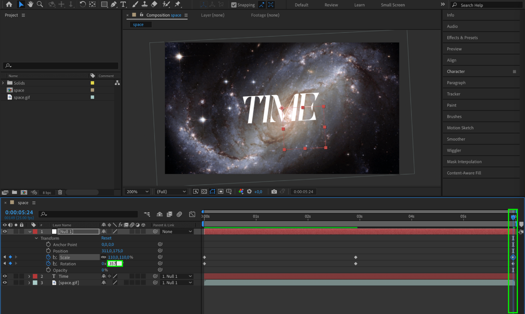Click the Scale keyframe at 3 seconds

coord(356,257)
